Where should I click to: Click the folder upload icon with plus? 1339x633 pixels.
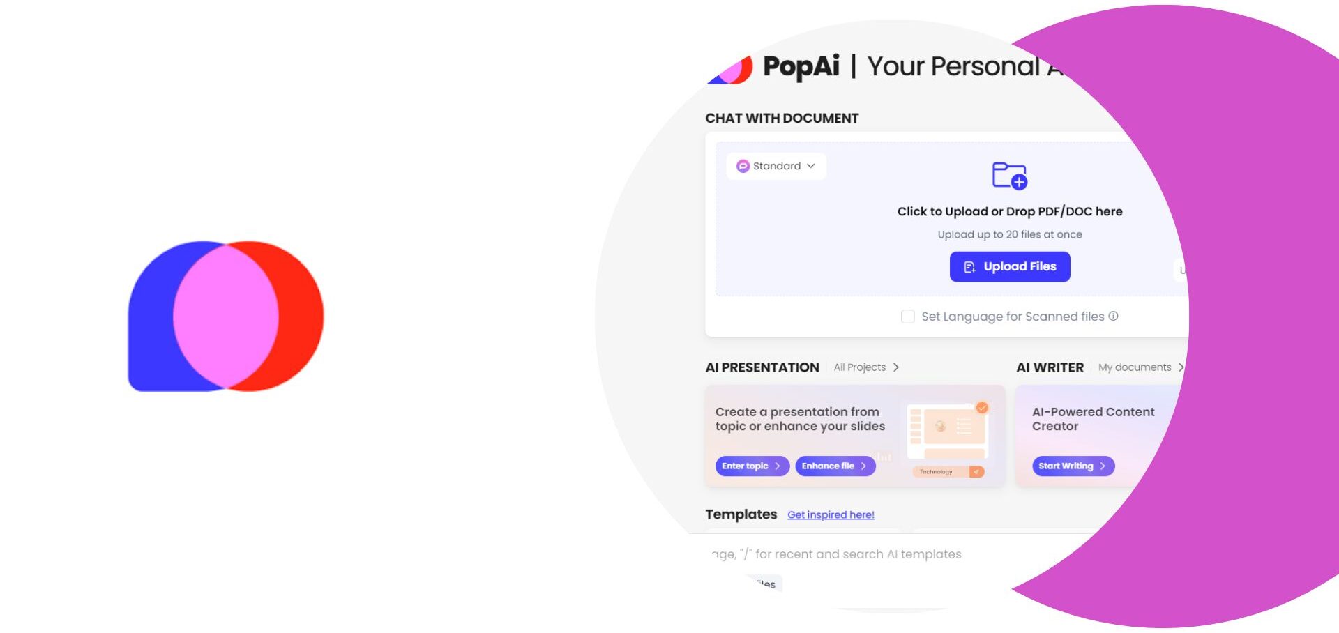pos(1010,175)
